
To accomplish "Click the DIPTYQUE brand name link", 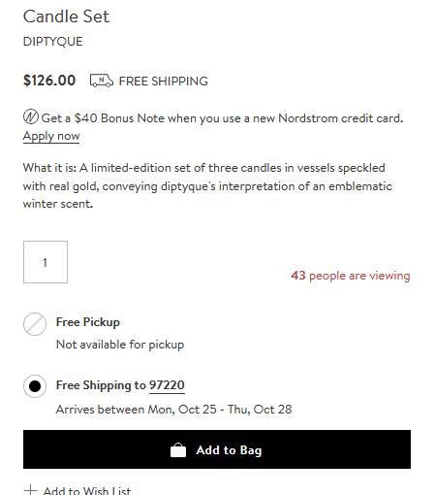I will coord(53,42).
